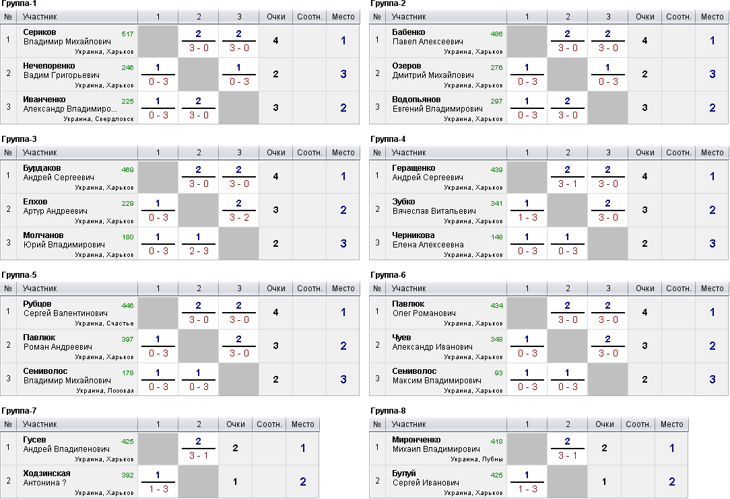Click Миронченко Михаил Владимирович in Группа-8

[436, 445]
